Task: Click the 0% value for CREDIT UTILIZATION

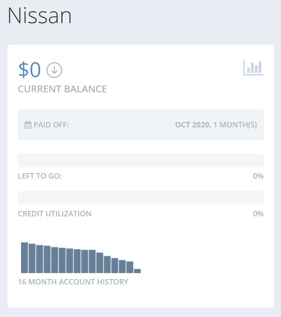Action: tap(258, 213)
